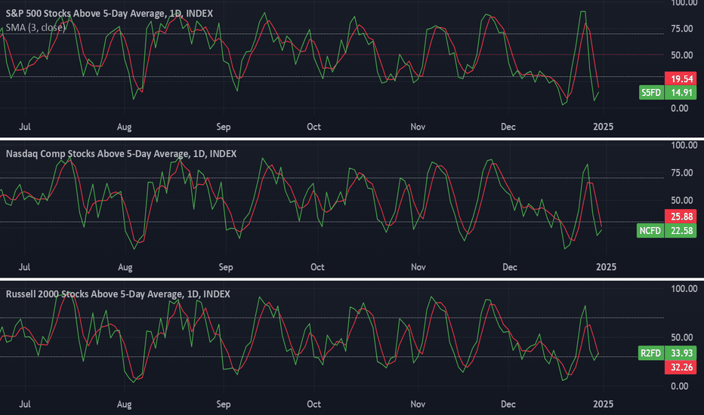Click the Jul label on the Nasdaq time axis

(24, 267)
